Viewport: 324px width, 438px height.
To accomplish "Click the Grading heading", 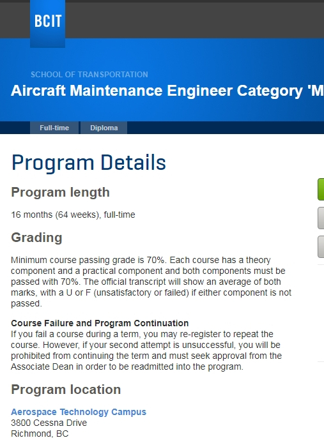I will (x=36, y=238).
